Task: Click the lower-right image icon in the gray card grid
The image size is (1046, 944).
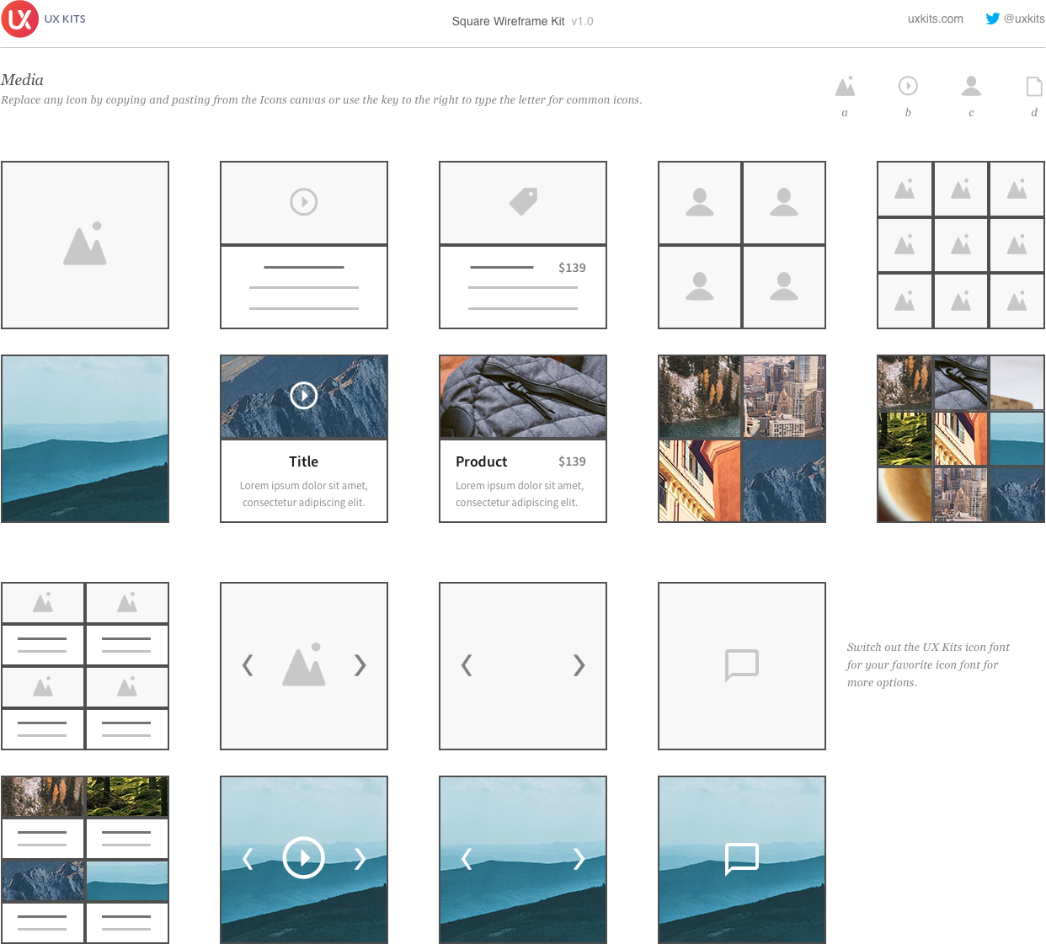Action: tap(127, 686)
